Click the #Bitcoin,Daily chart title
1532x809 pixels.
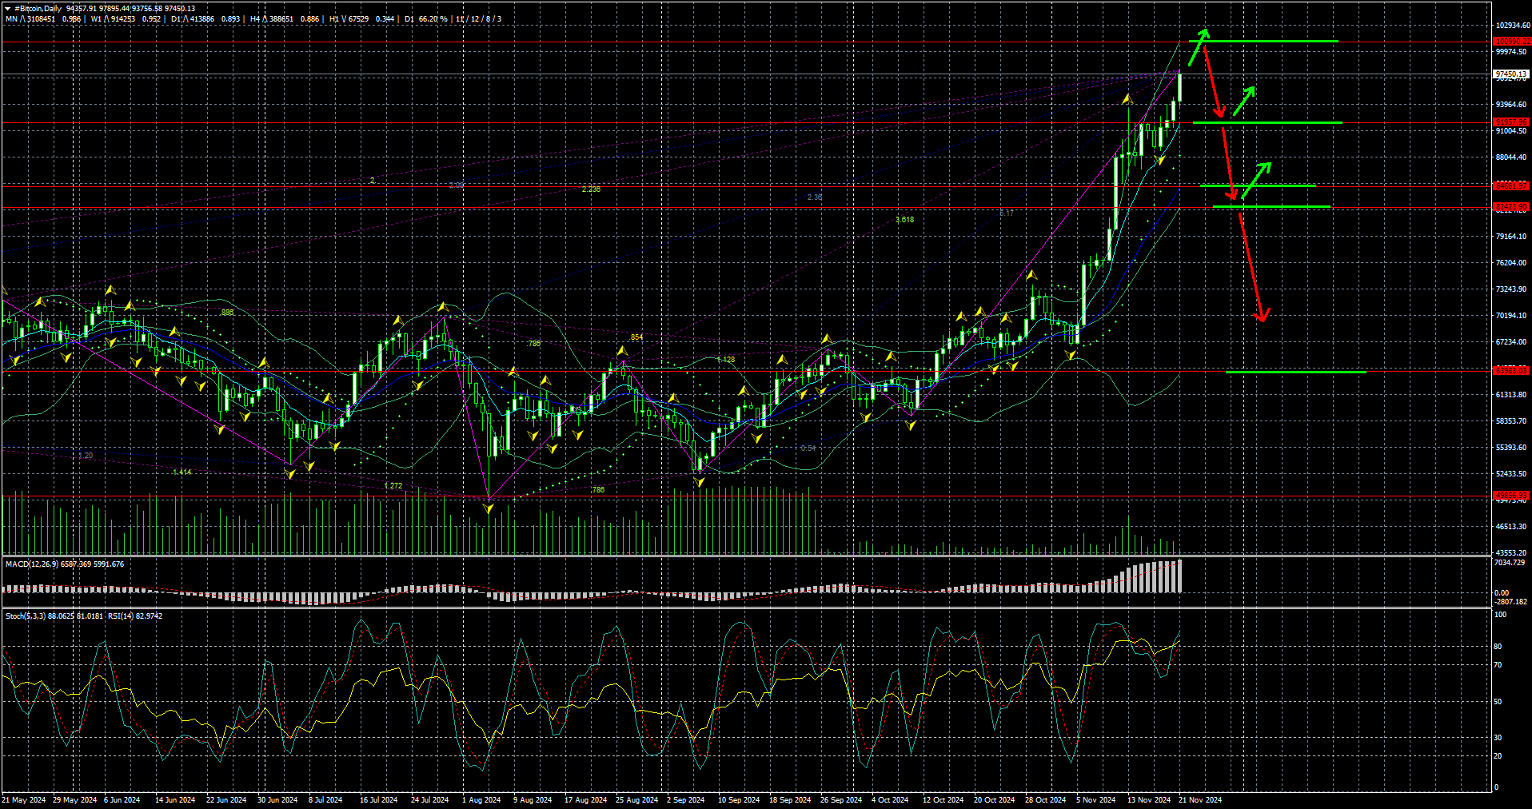coord(38,9)
